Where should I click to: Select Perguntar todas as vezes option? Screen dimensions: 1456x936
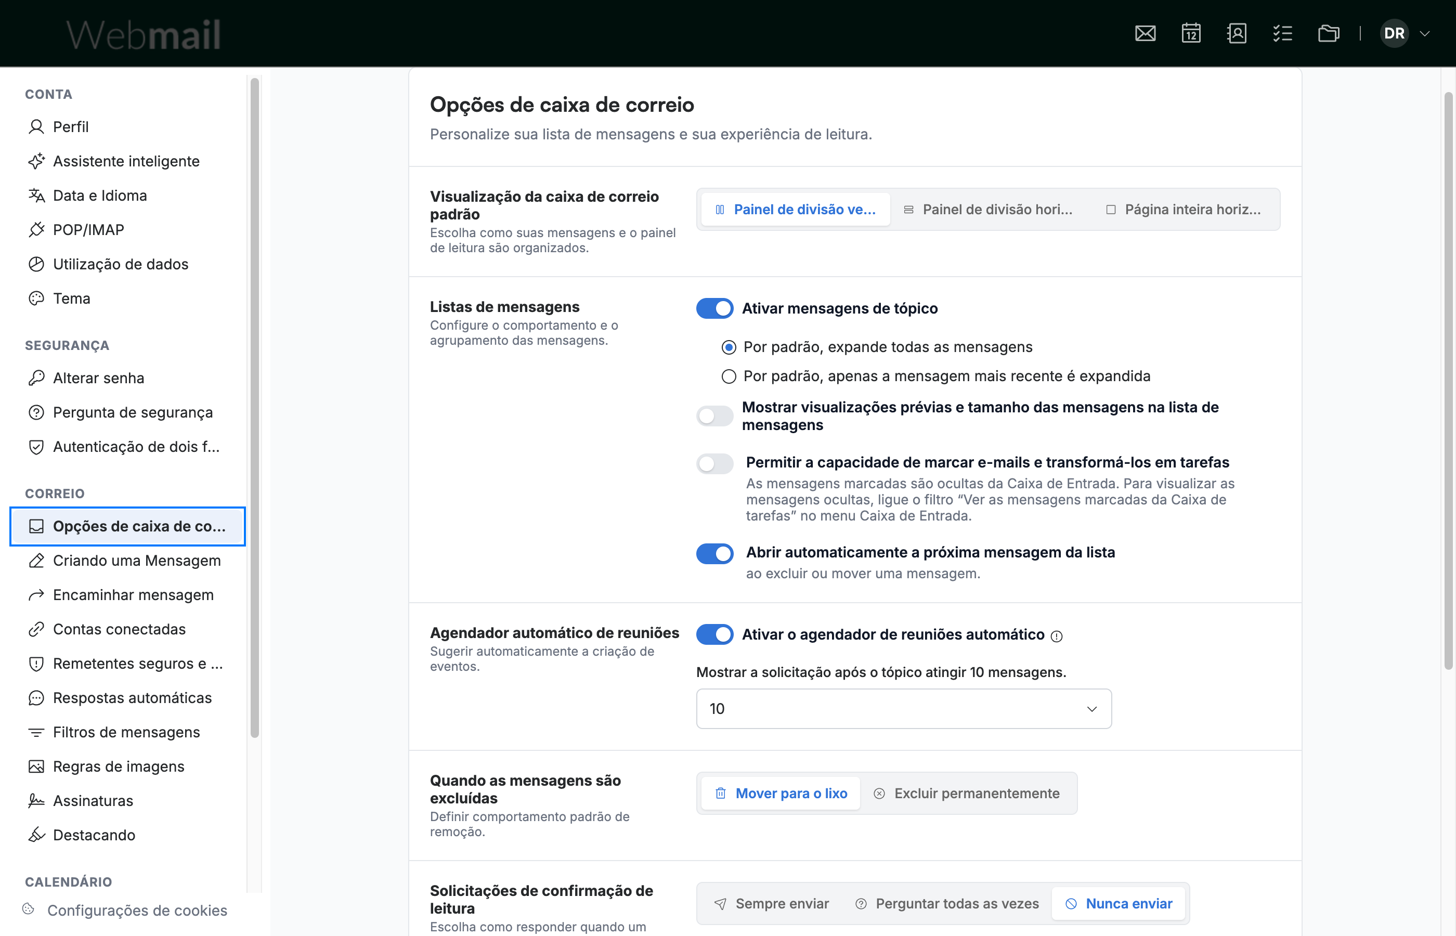(x=947, y=904)
